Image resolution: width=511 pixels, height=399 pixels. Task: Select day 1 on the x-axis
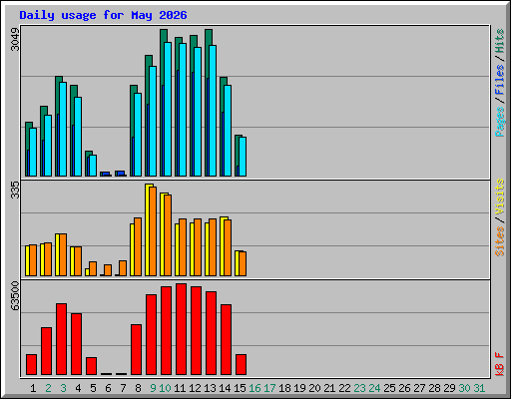33,388
